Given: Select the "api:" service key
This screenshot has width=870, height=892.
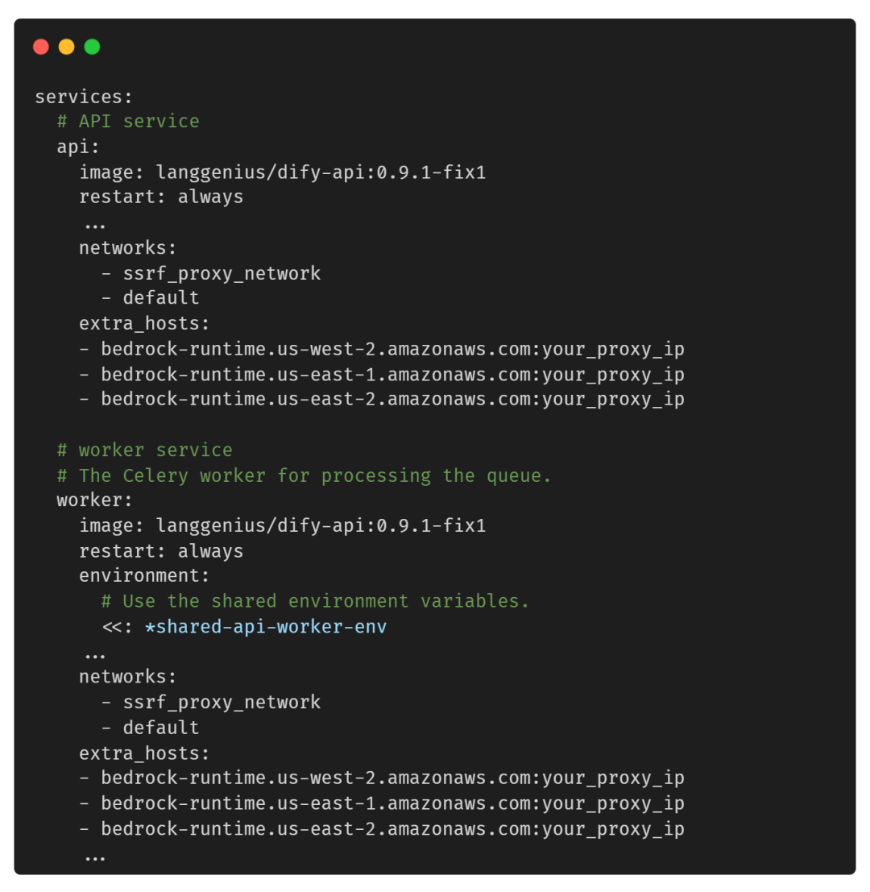Looking at the screenshot, I should (78, 147).
